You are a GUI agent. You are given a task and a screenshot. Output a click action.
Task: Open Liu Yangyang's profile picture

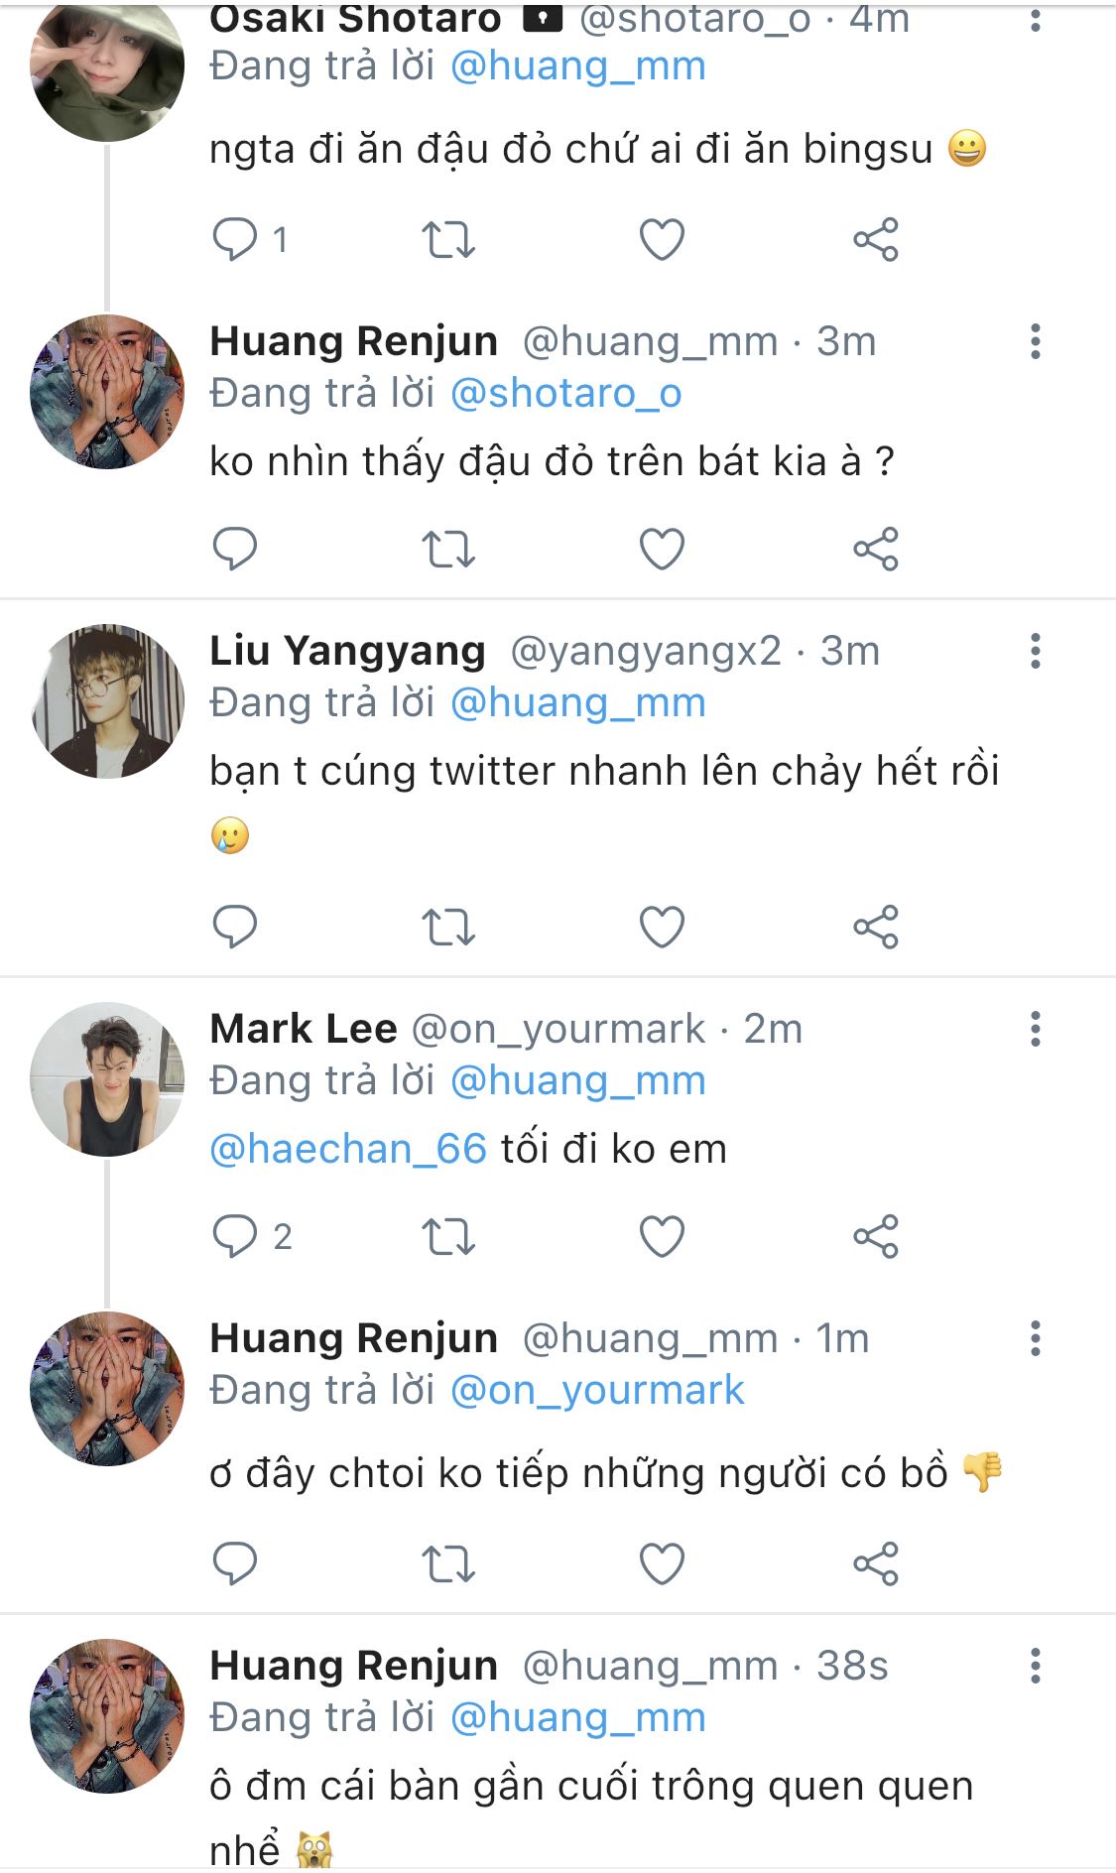(x=107, y=700)
